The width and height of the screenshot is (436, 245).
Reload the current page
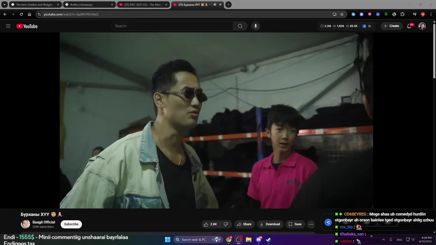pyautogui.click(x=21, y=14)
